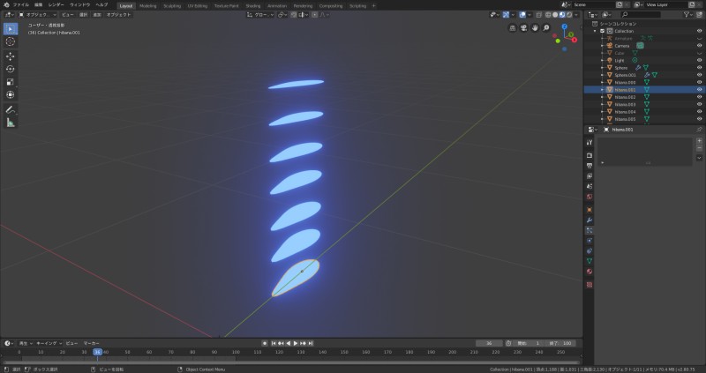This screenshot has height=373, width=706.
Task: Click the Blender logo menu icon
Action: pyautogui.click(x=6, y=5)
